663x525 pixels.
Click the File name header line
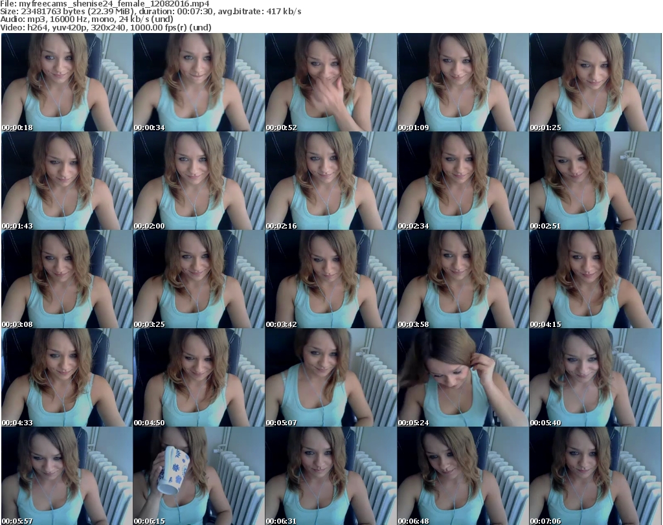105,4
